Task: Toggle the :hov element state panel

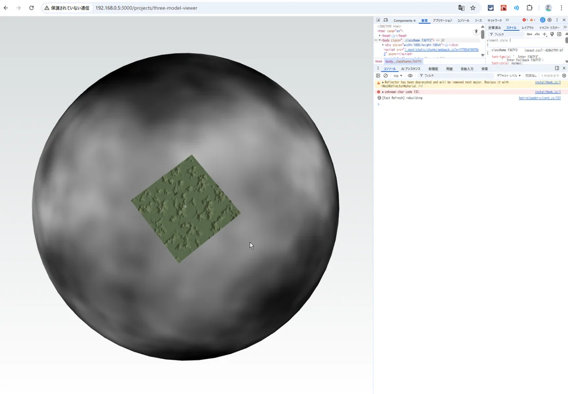Action: (529, 35)
